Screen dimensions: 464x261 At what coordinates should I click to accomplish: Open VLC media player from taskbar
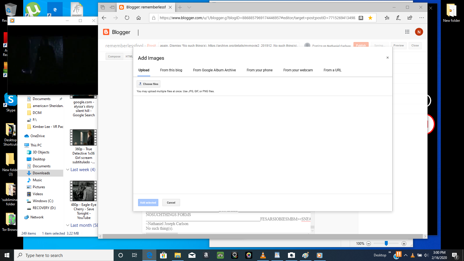click(263, 255)
